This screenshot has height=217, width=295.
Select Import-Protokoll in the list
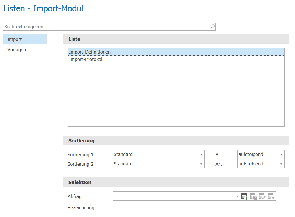[x=176, y=59]
